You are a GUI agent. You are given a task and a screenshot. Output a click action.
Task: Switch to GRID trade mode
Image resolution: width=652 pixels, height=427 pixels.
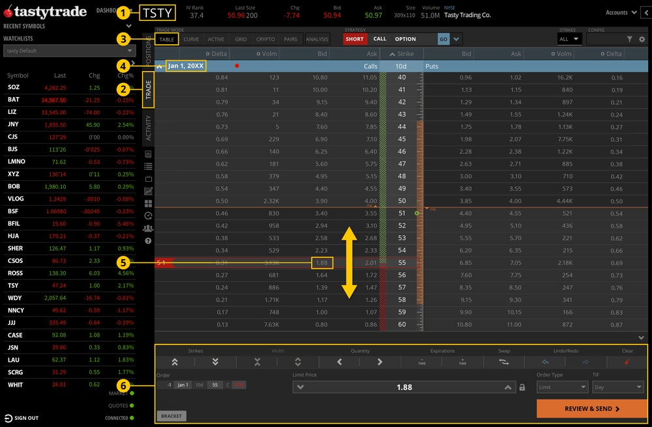coord(241,39)
